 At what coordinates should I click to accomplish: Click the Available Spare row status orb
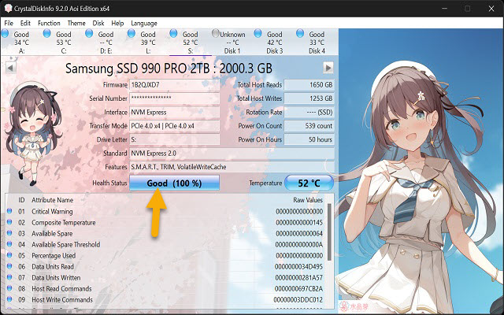pos(9,233)
